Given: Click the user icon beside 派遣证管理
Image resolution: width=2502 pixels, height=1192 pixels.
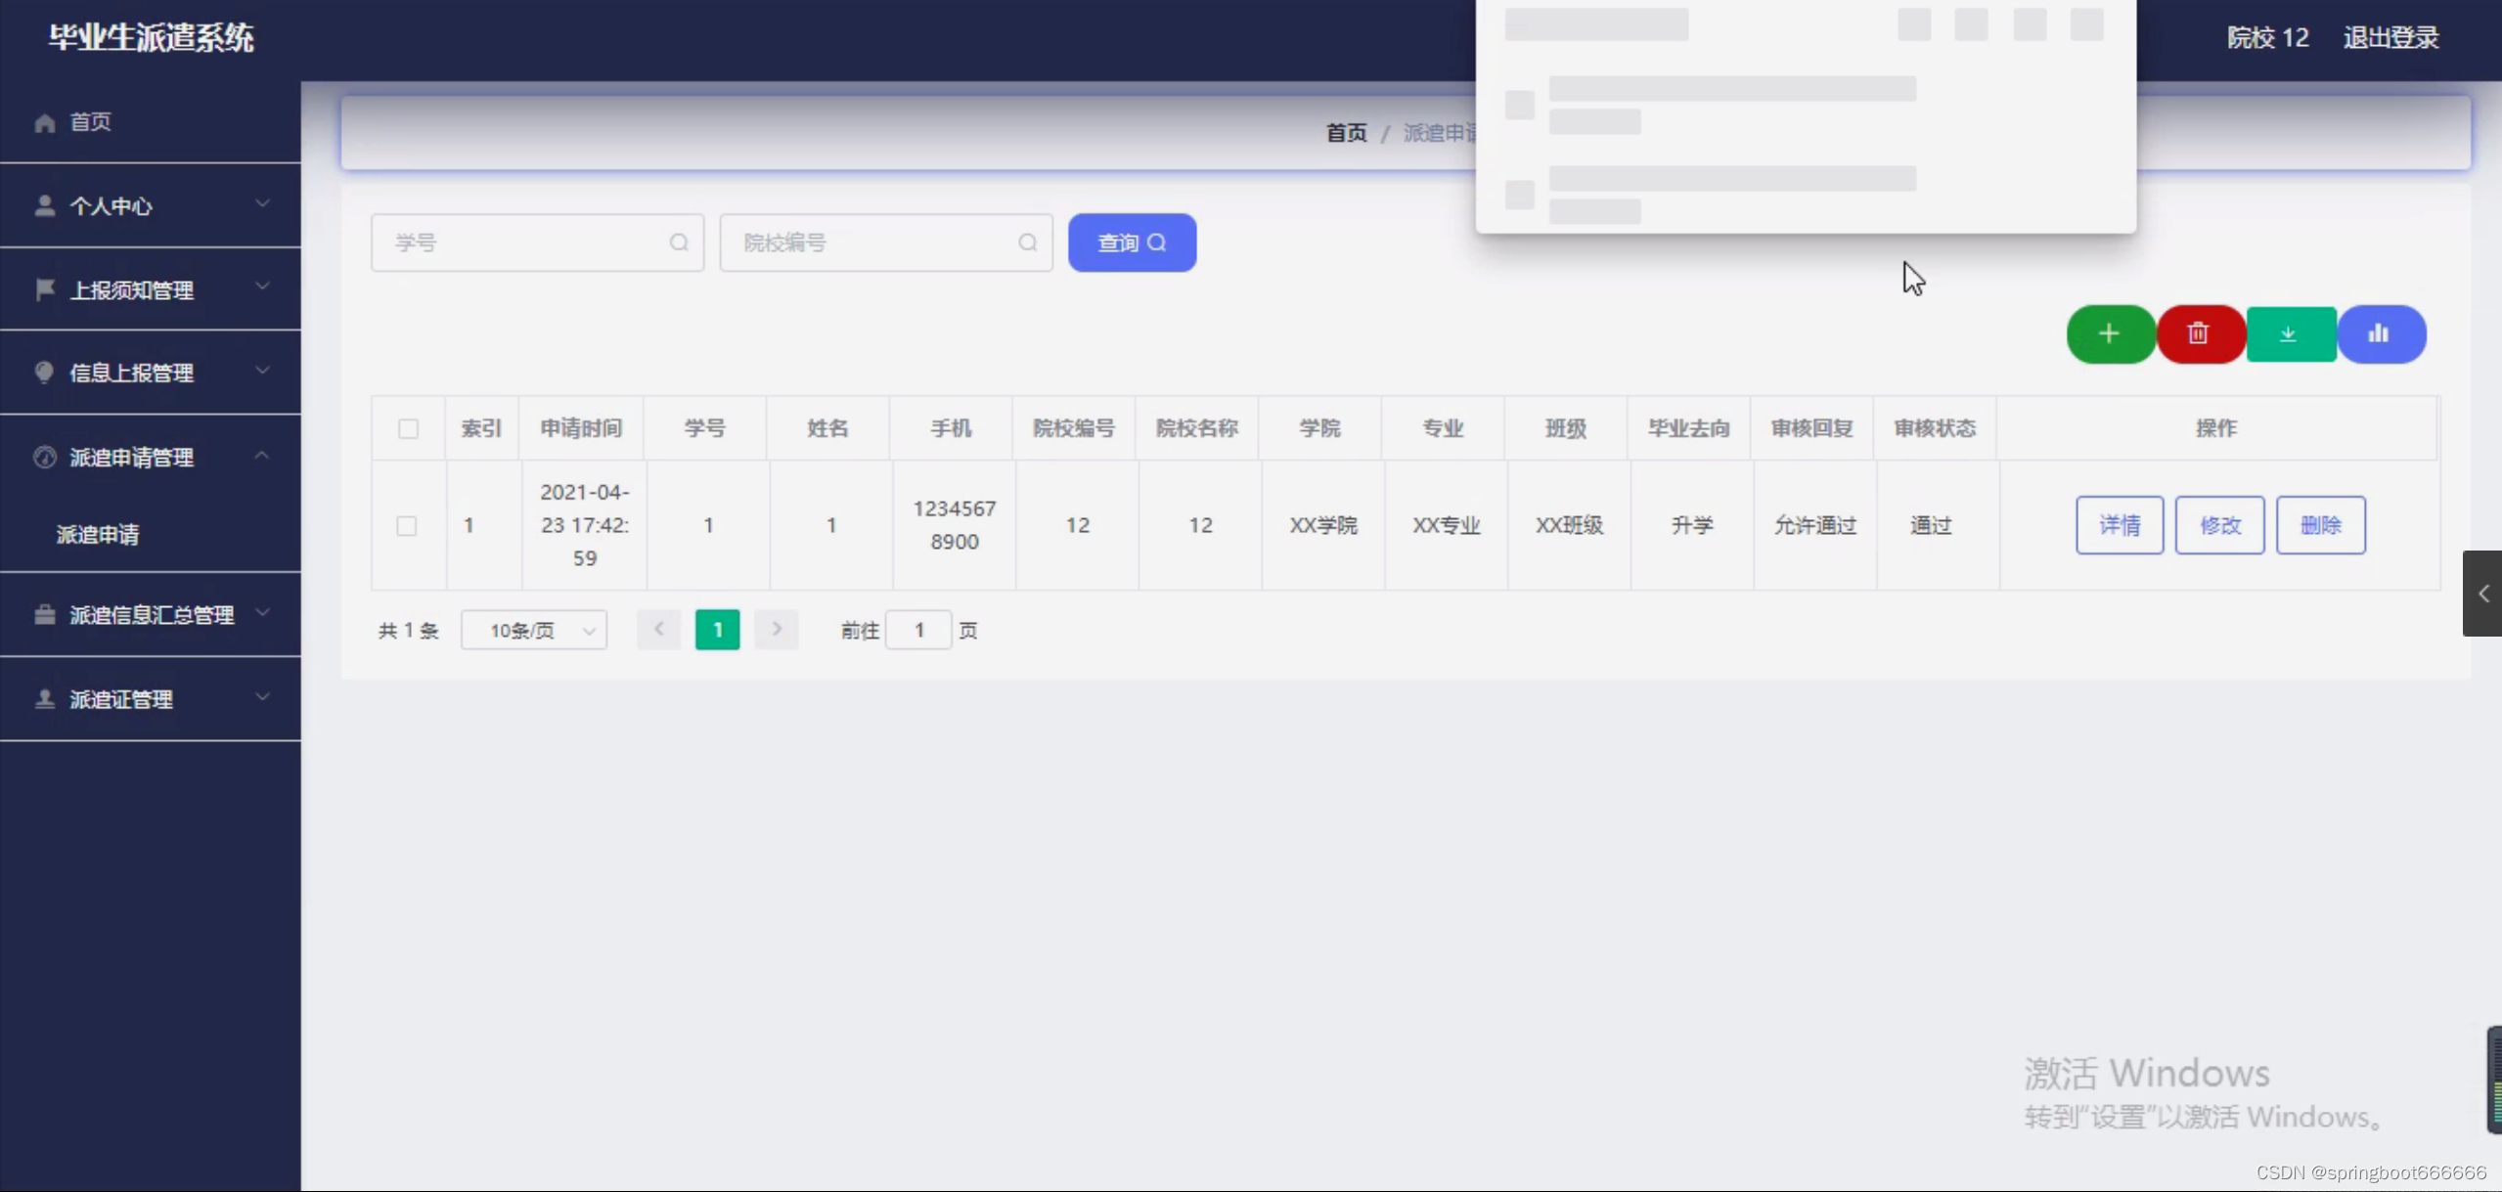Looking at the screenshot, I should tap(45, 698).
